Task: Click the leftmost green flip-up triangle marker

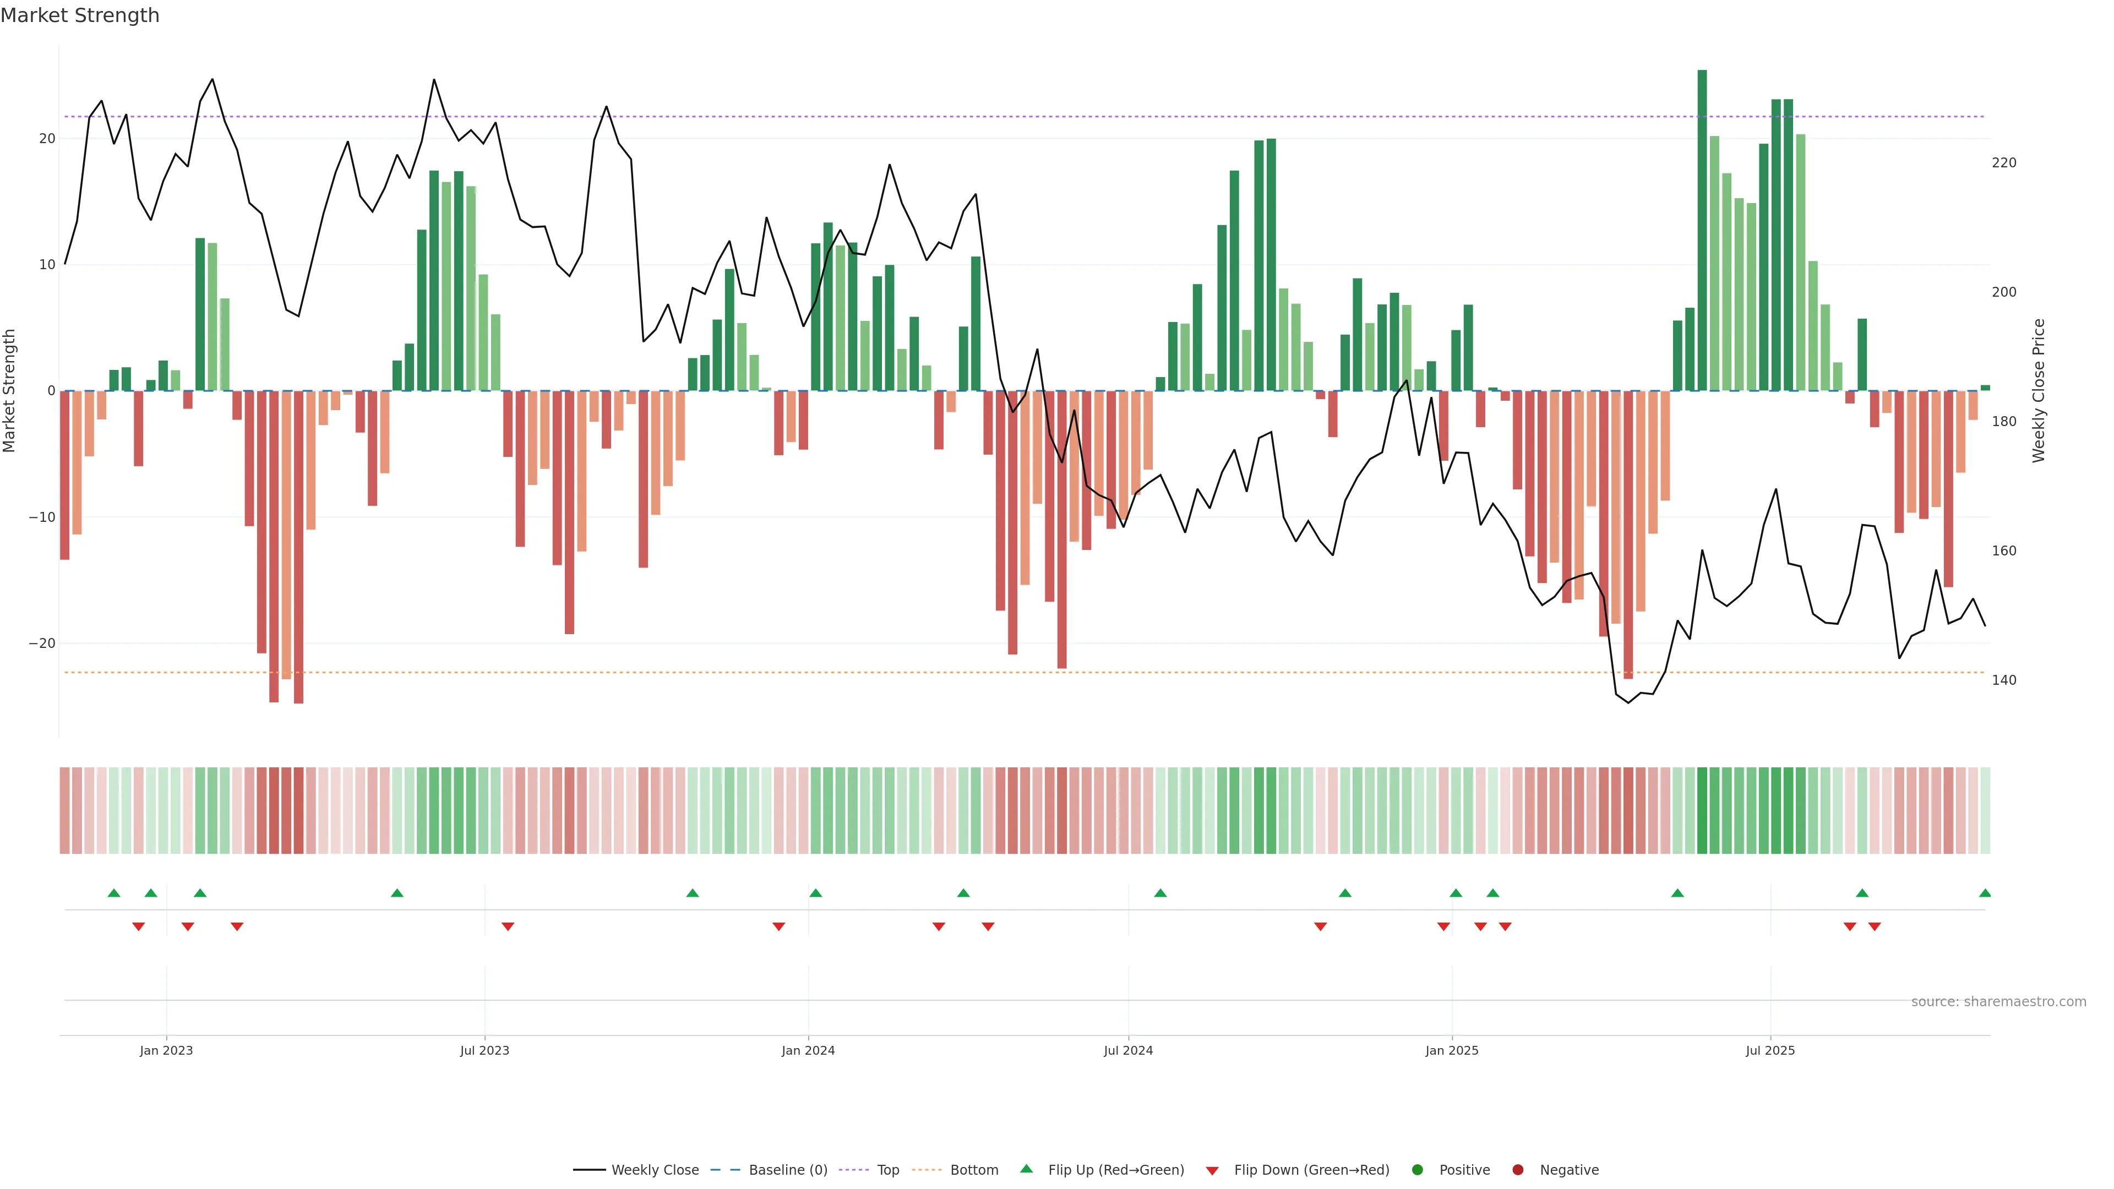Action: (x=114, y=893)
